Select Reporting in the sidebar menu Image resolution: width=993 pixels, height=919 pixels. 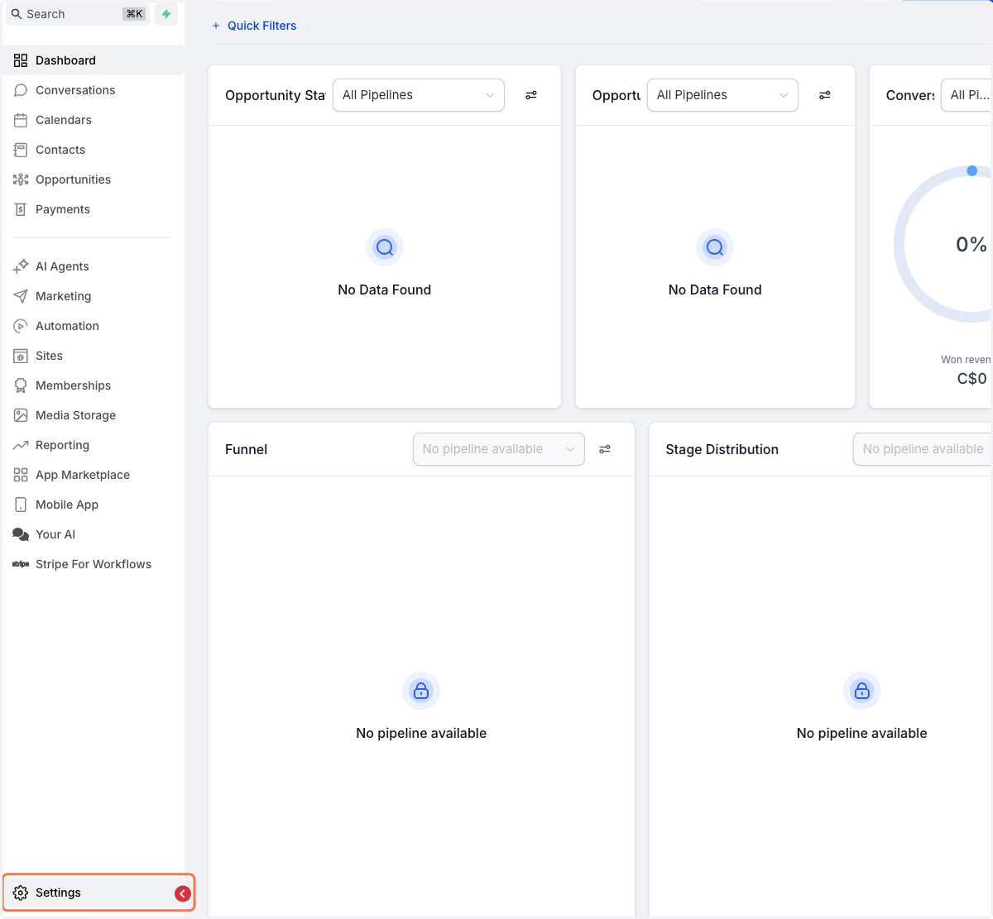(x=94, y=445)
